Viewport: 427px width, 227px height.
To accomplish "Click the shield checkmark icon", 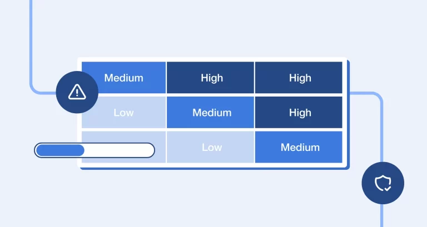I will point(383,183).
